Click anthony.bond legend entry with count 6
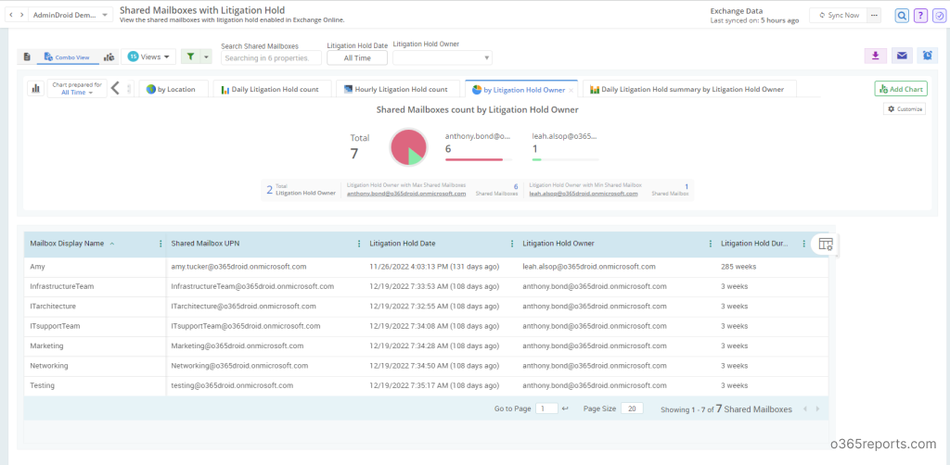 coord(479,147)
